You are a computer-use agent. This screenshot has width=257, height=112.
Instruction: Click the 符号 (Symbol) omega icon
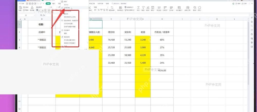click(200, 7)
